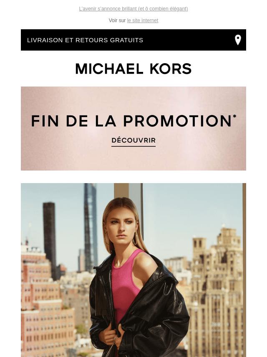
Task: Click the glass skyscraper behind the model
Action: 91,228
